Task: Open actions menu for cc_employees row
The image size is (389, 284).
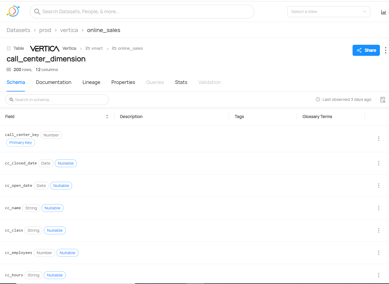Action: click(379, 253)
